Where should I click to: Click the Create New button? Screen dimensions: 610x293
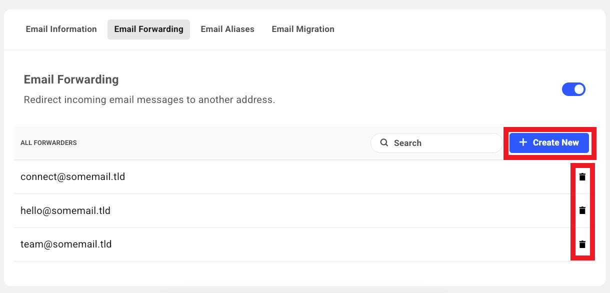pos(549,142)
